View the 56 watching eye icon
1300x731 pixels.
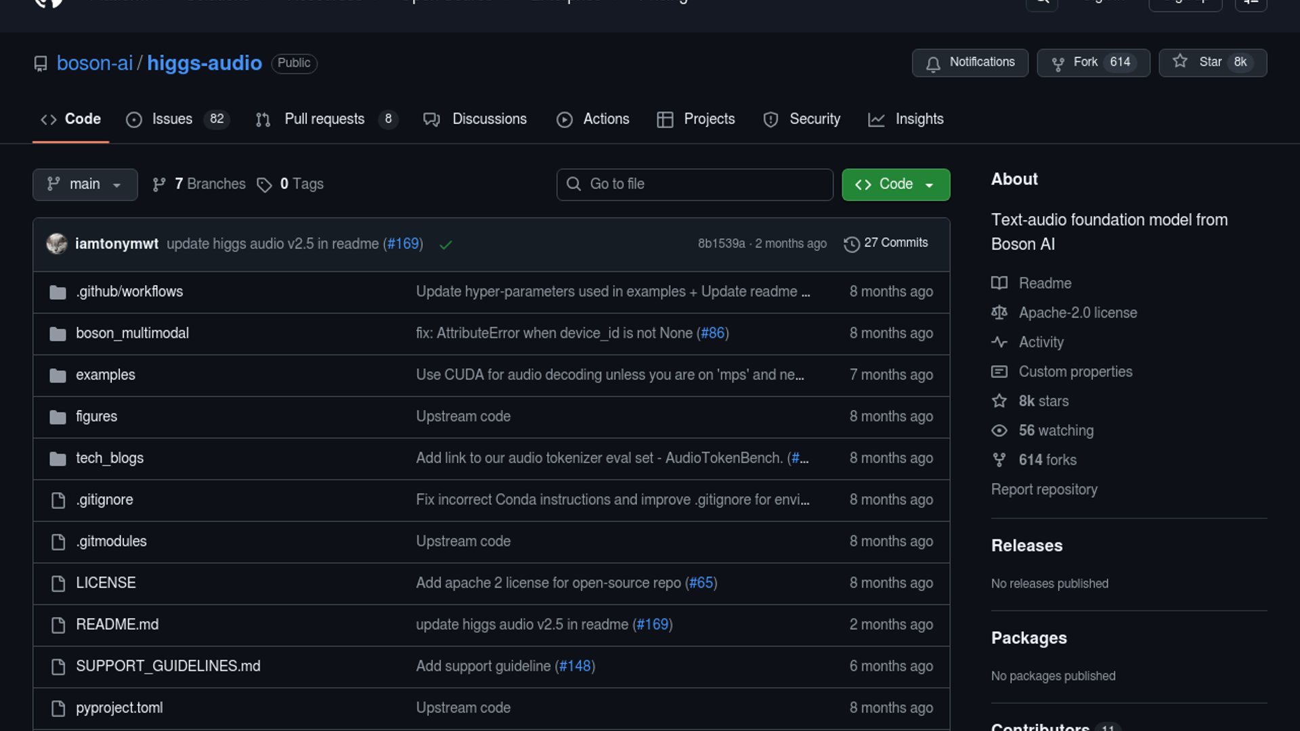[999, 430]
